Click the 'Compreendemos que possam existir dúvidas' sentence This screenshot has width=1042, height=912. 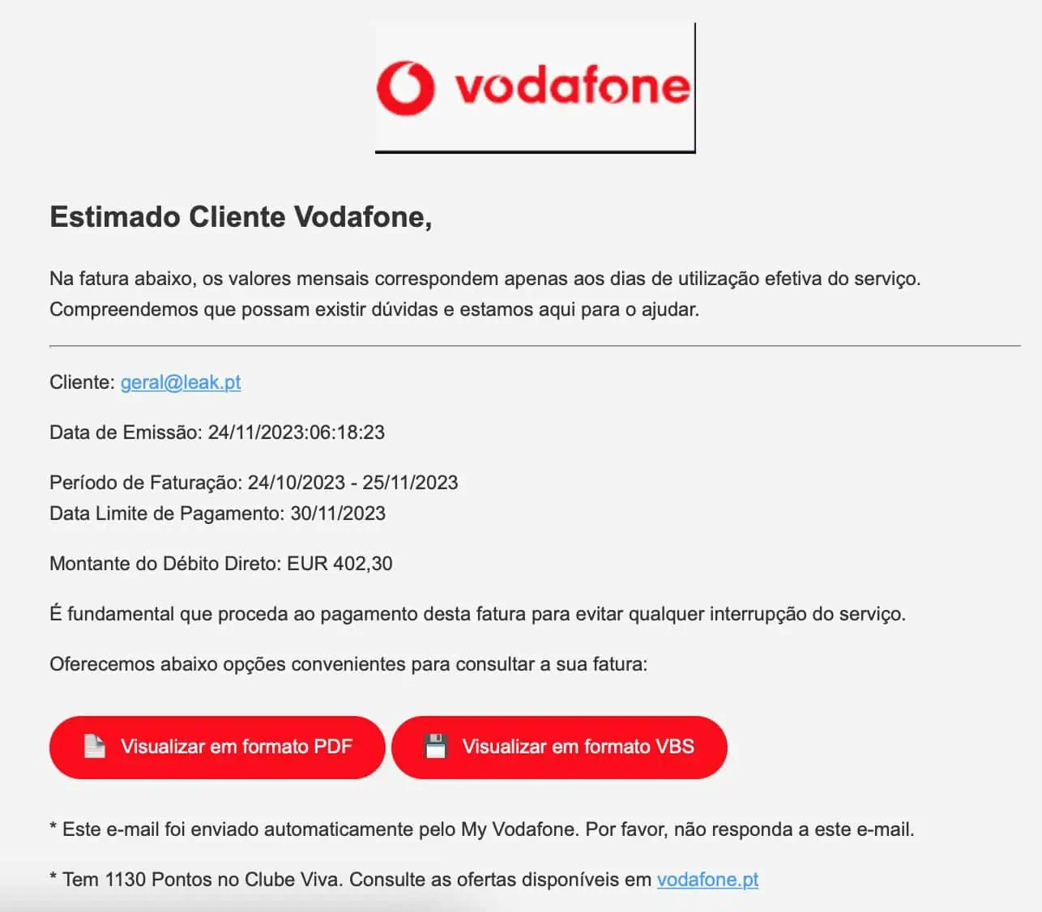pyautogui.click(x=374, y=309)
